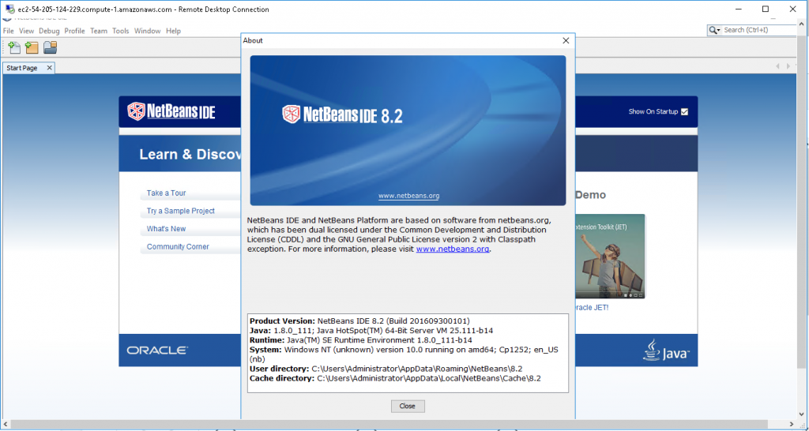Open the Tools menu
This screenshot has height=431, width=809.
coord(120,31)
